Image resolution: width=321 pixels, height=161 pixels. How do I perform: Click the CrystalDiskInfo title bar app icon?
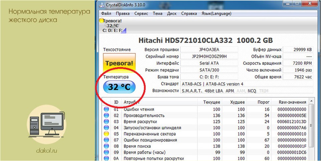point(101,5)
